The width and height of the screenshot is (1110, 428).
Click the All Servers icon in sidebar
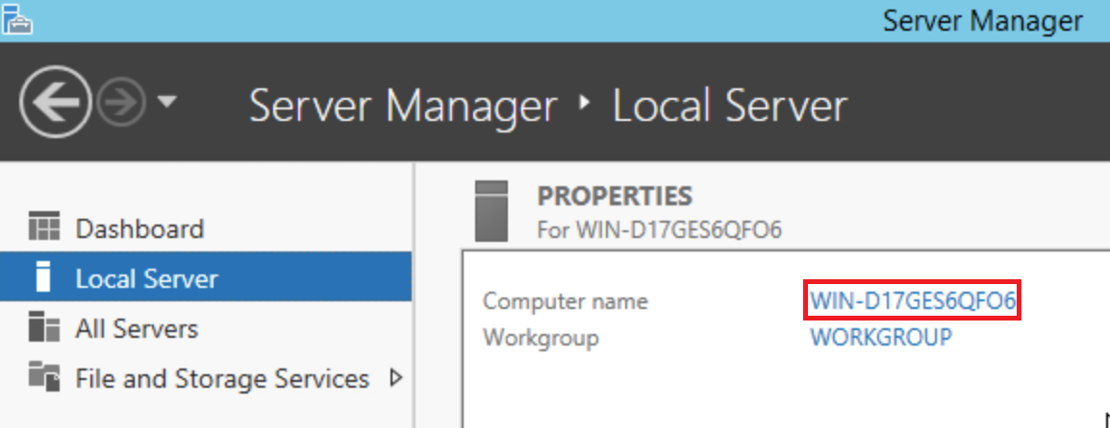click(44, 328)
